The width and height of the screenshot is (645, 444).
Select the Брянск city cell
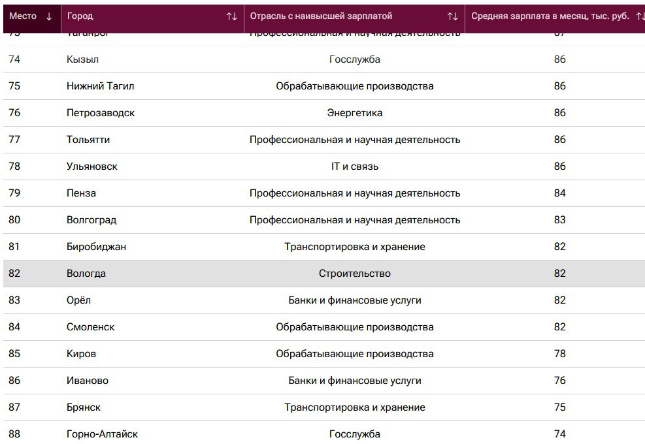coord(84,407)
